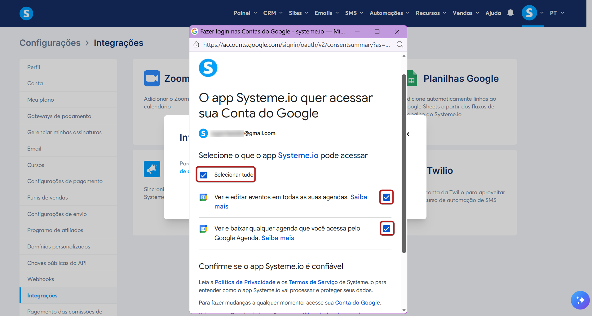The height and width of the screenshot is (316, 592).
Task: Click the Configurações breadcrumb link
Action: 50,43
